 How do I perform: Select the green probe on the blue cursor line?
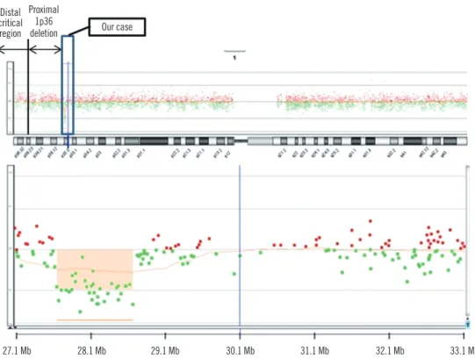240,256
